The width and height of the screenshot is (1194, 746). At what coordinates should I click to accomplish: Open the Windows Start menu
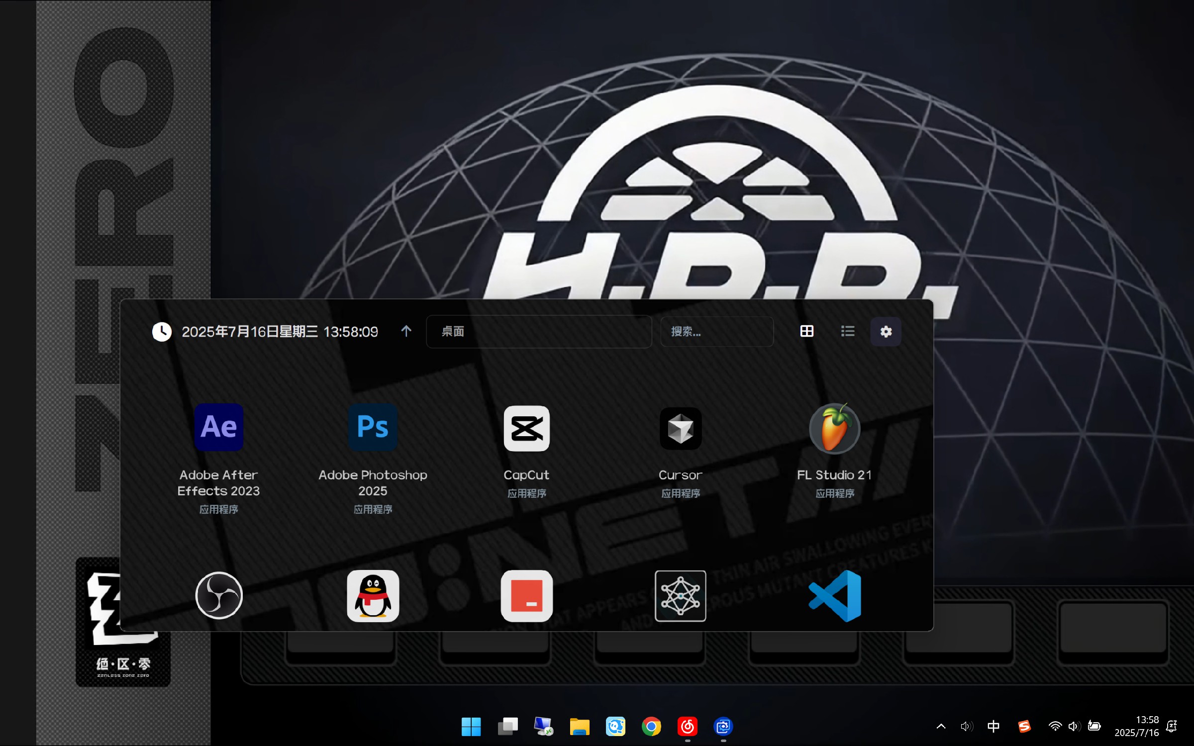coord(471,727)
